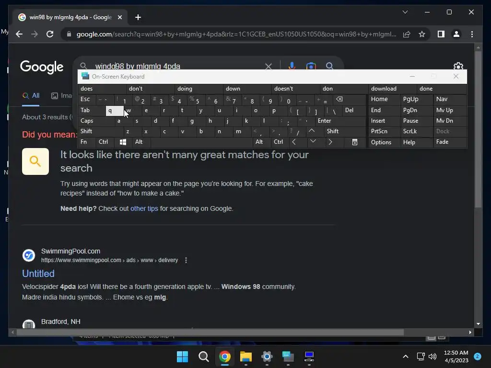Open the 'other tips' link
Viewport: 491px width, 368px height.
pos(144,208)
